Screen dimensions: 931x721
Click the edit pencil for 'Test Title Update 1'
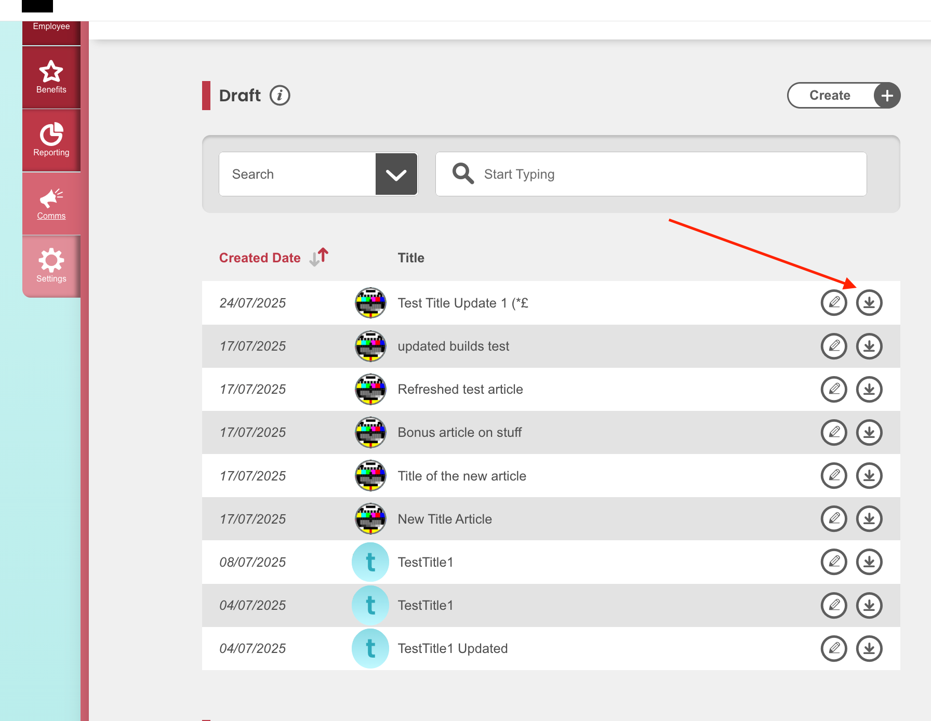(834, 303)
